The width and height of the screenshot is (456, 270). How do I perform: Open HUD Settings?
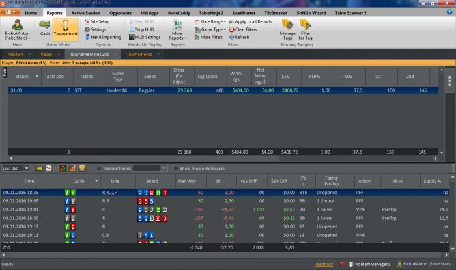[x=145, y=37]
